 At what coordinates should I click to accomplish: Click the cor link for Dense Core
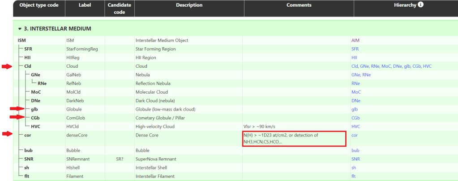click(354, 135)
